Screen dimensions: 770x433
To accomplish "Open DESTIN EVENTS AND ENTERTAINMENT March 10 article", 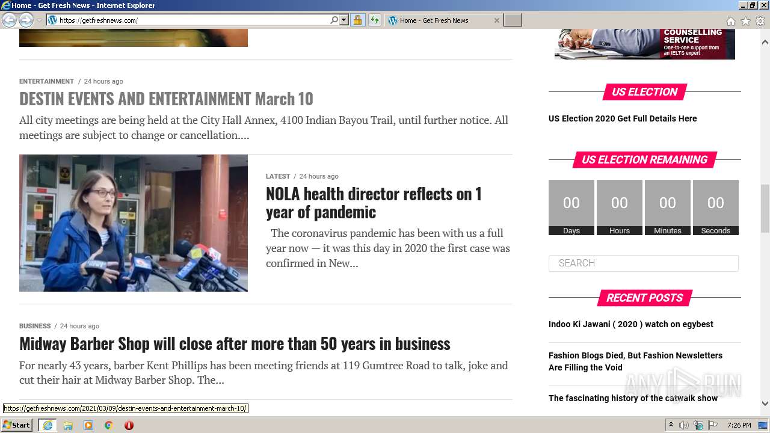I will (166, 98).
